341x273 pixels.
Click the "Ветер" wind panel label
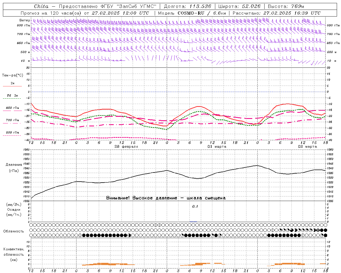pyautogui.click(x=25, y=20)
